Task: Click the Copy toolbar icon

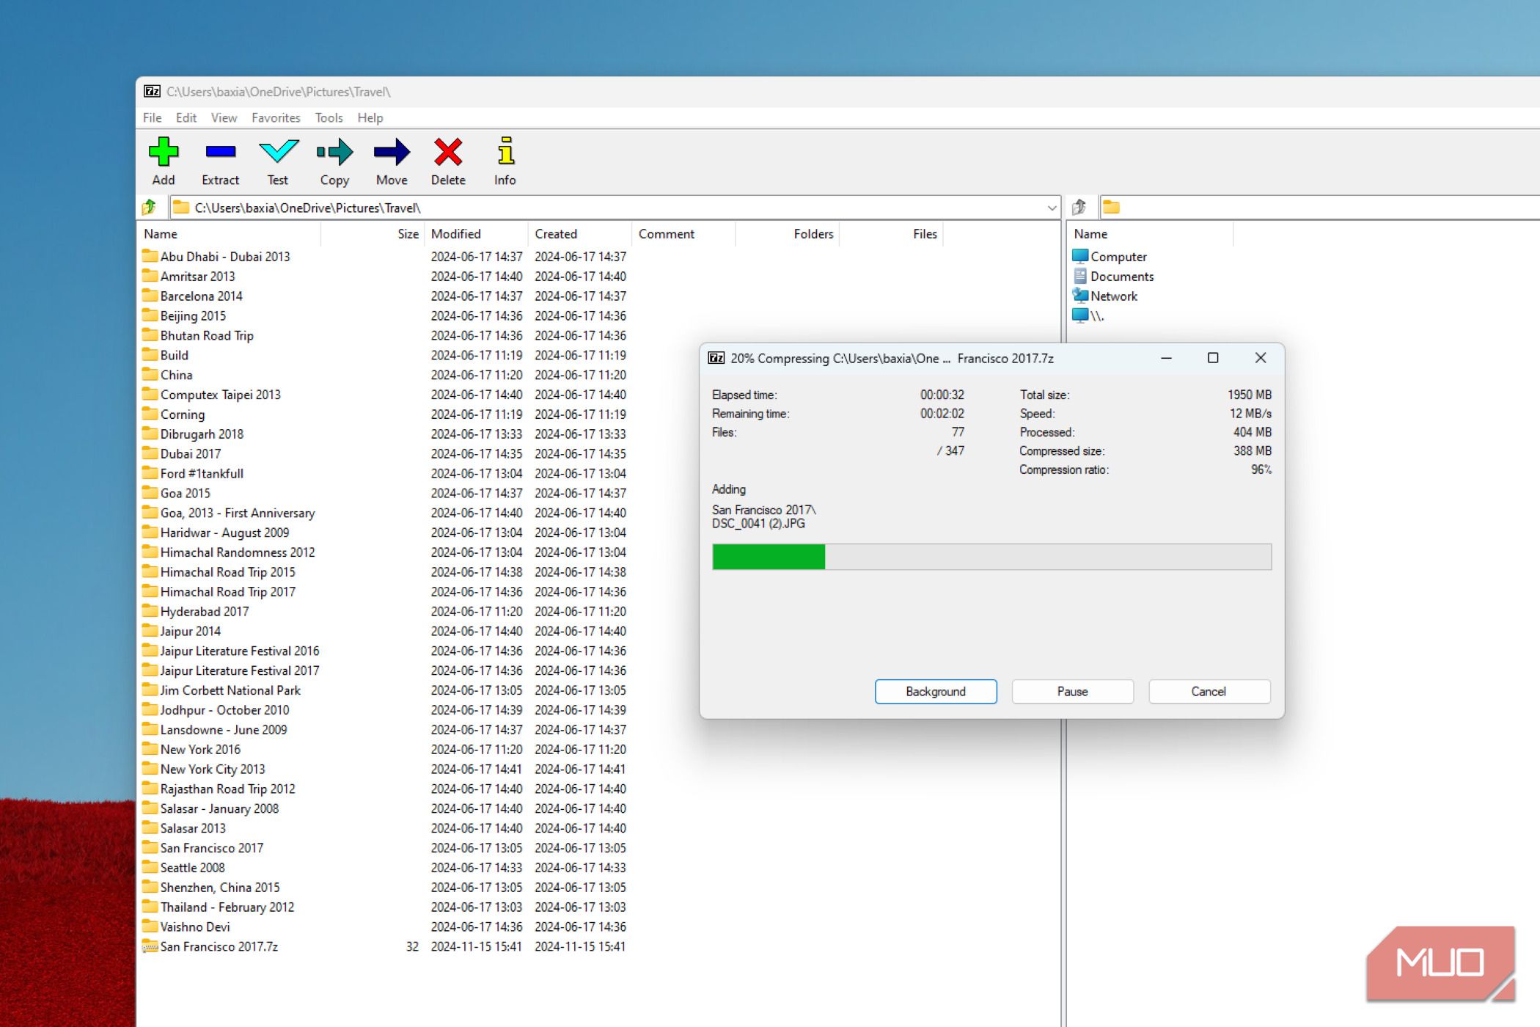Action: pos(334,153)
